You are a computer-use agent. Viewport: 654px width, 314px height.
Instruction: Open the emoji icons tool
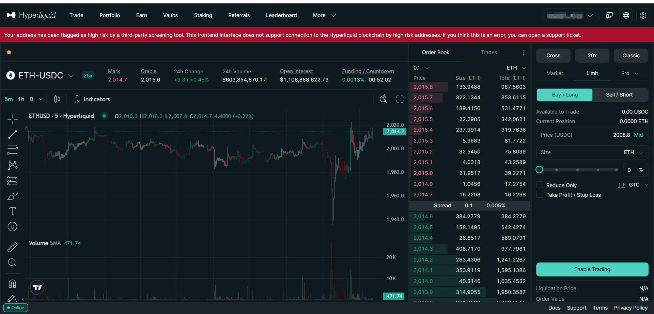(13, 227)
